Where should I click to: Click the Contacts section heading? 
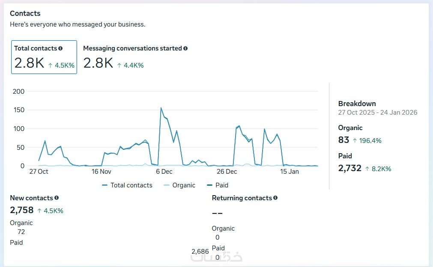pos(25,14)
